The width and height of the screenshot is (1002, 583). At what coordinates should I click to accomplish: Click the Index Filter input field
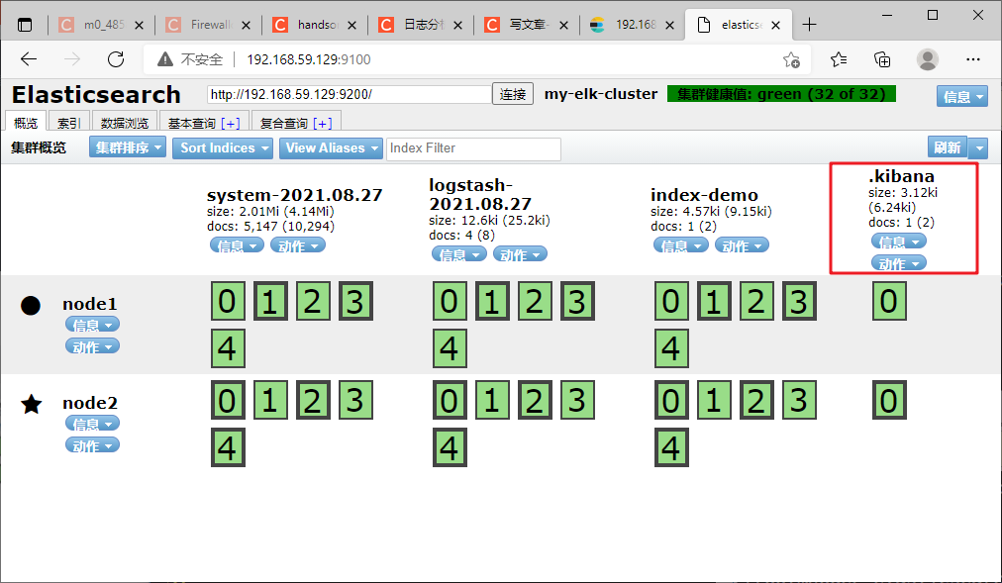pyautogui.click(x=473, y=148)
